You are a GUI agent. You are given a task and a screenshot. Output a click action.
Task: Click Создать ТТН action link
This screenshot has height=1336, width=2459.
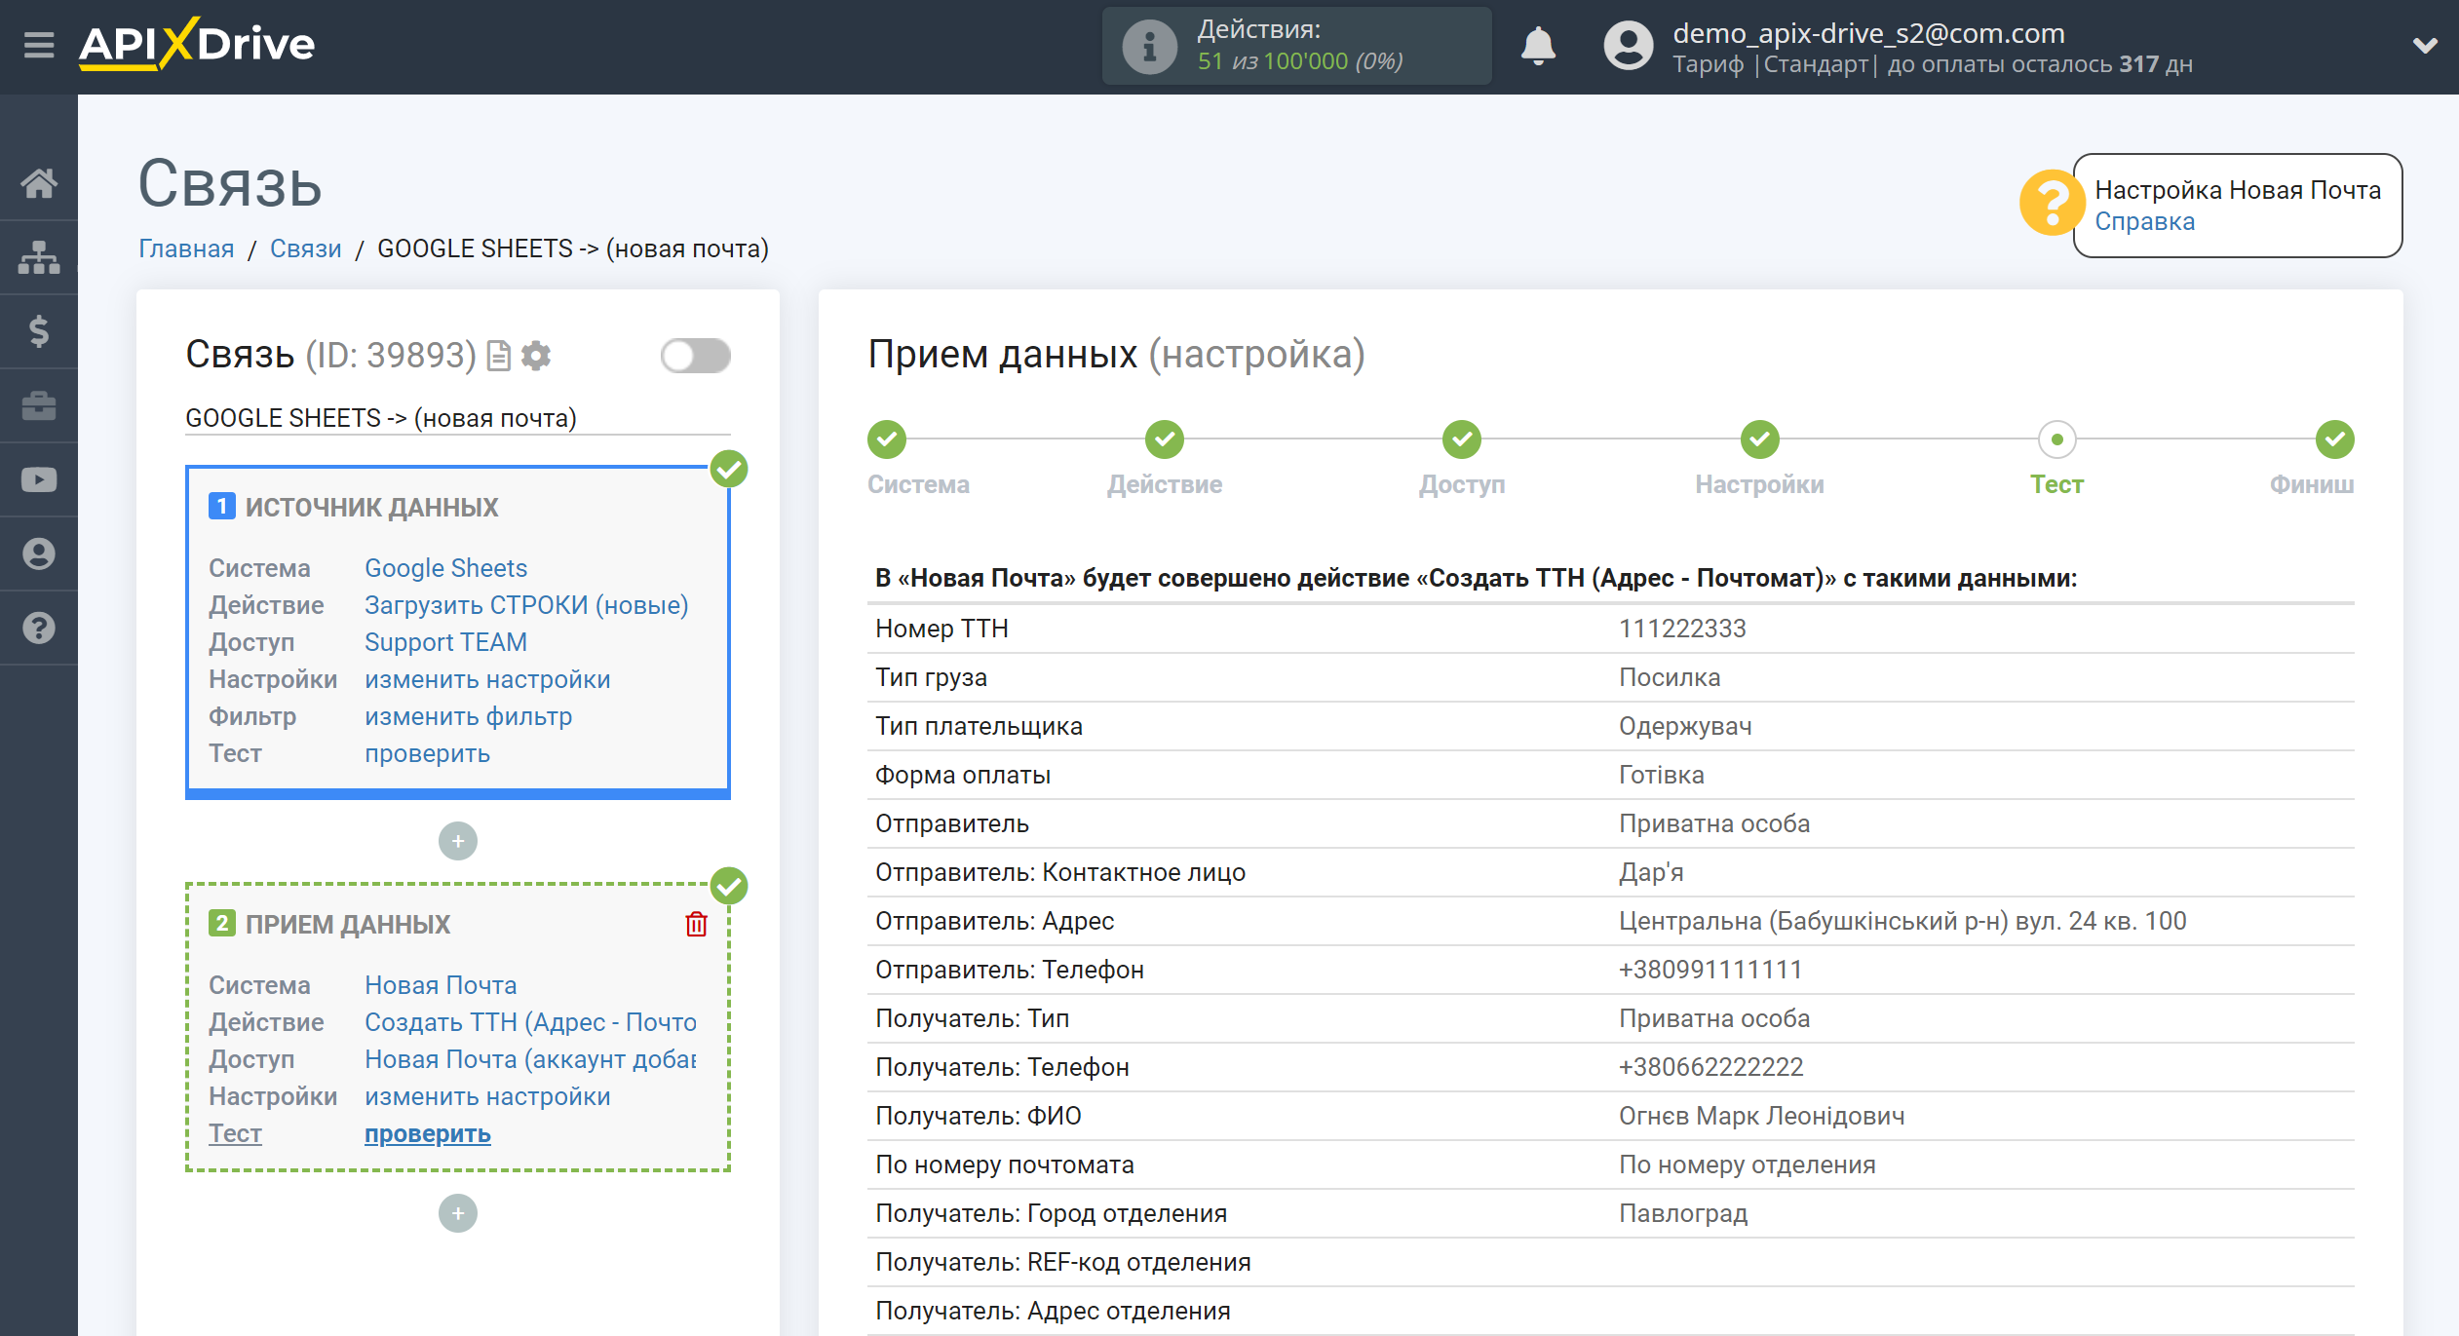coord(530,1022)
